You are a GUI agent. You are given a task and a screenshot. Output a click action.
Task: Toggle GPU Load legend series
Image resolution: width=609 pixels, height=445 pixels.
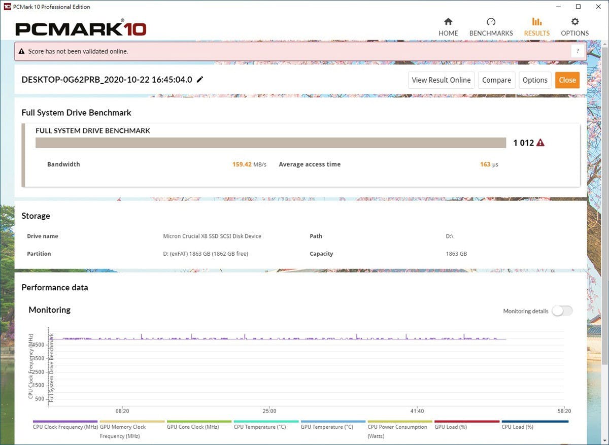click(x=467, y=426)
